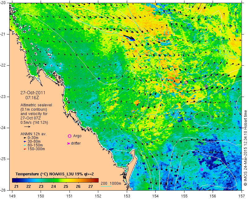Click the longitude axis label "149"
Image resolution: width=248 pixels, height=199 pixels.
tap(12, 196)
